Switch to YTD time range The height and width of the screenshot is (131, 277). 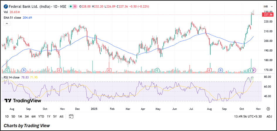[41, 116]
